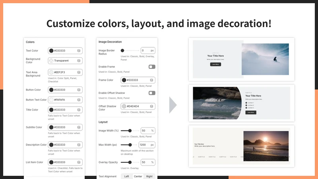Click the sunset beach image thumbnail
The height and width of the screenshot is (179, 318).
pyautogui.click(x=266, y=146)
